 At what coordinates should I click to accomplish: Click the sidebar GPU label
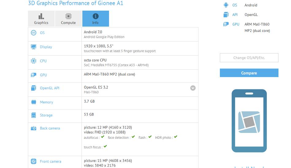point(236,24)
